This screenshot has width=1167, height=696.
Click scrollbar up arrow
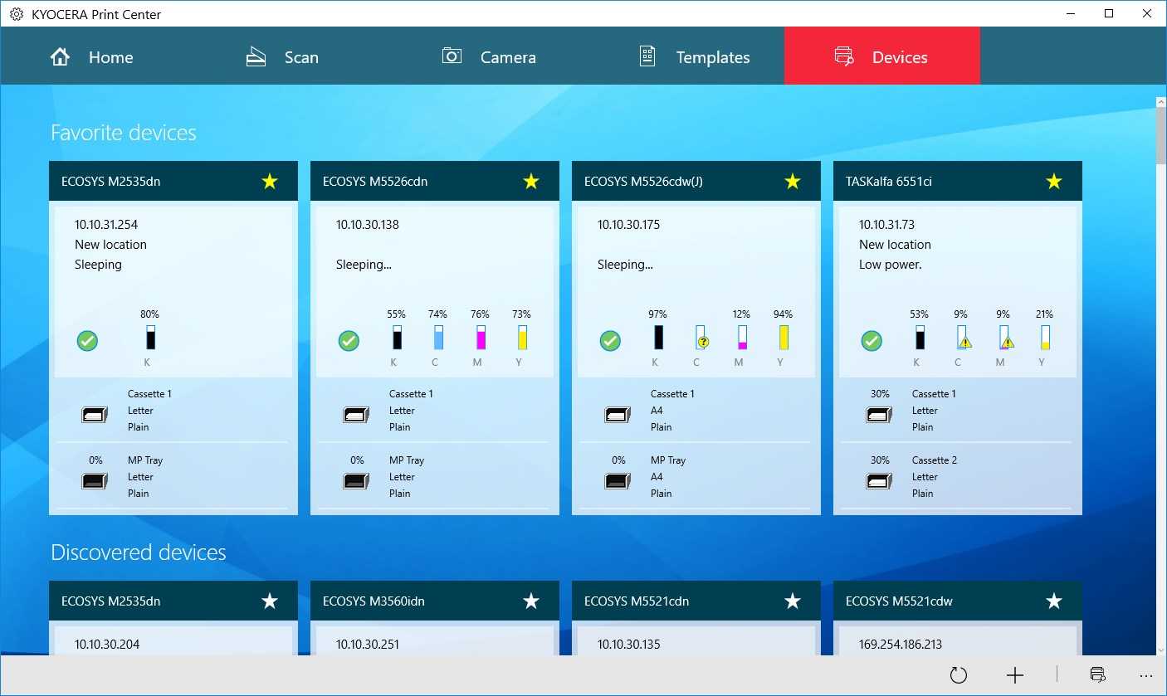[x=1160, y=102]
